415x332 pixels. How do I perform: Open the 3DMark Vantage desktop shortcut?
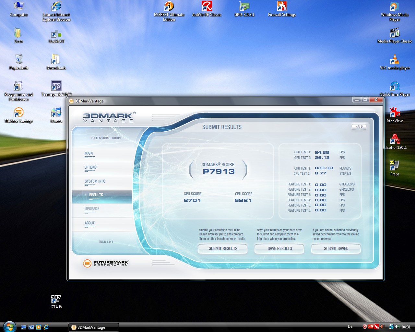coord(18,115)
